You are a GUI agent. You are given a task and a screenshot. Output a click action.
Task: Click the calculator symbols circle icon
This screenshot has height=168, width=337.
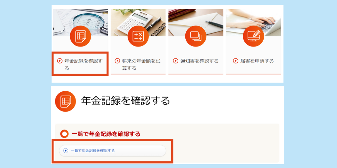(138, 36)
